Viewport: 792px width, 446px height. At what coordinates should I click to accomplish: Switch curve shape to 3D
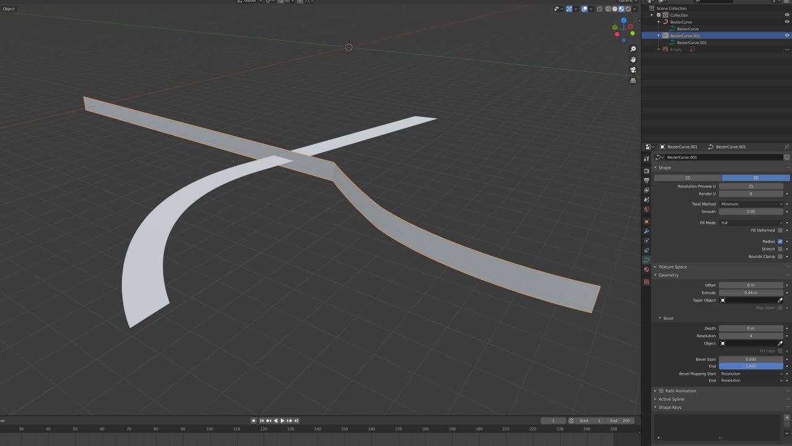point(756,178)
